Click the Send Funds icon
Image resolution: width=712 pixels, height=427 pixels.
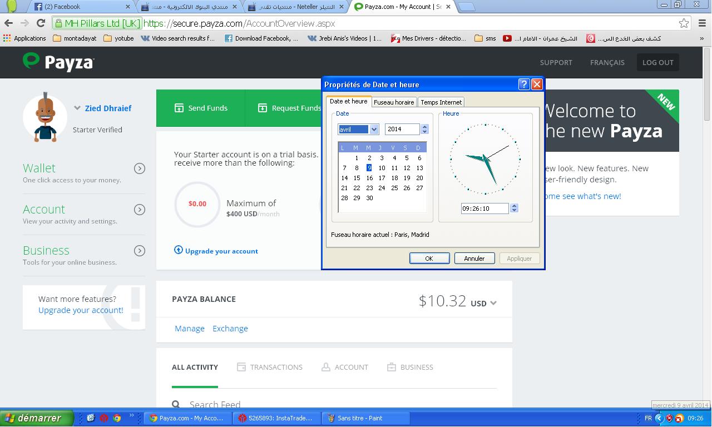179,108
